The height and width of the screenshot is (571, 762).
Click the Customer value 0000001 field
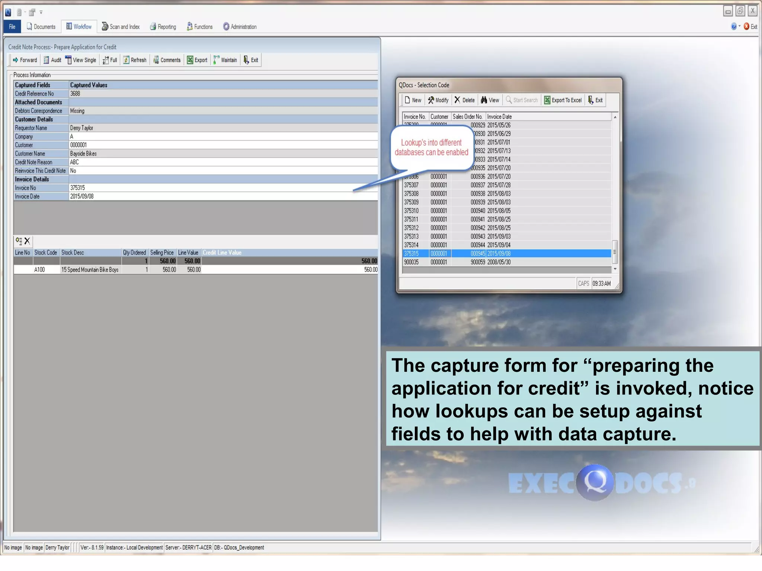pyautogui.click(x=223, y=145)
